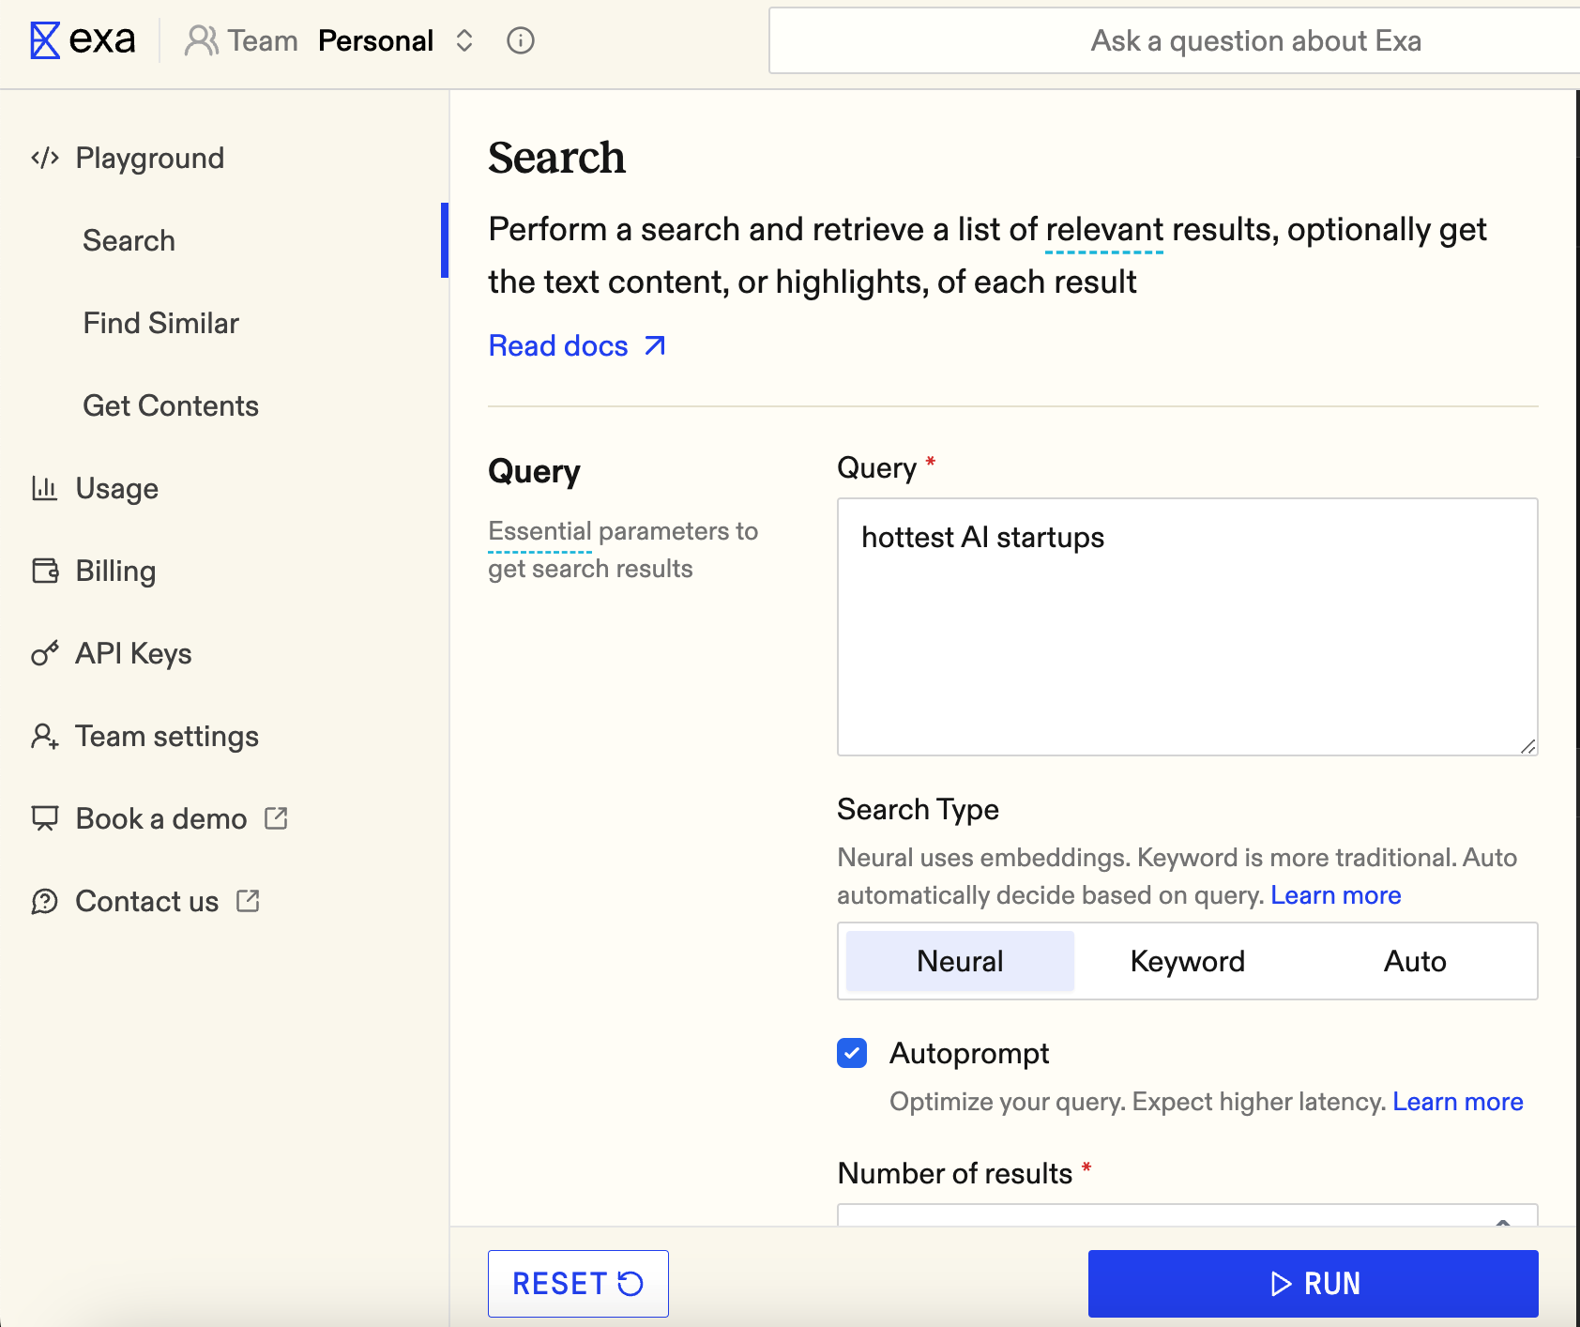Image resolution: width=1580 pixels, height=1327 pixels.
Task: Select the Keyword search type
Action: coord(1187,961)
